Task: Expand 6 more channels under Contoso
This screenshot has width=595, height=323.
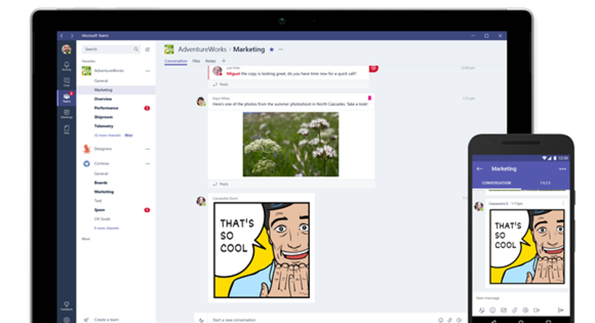Action: [107, 229]
